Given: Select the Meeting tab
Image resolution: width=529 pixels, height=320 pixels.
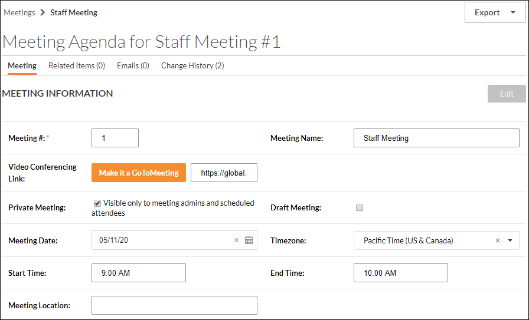Looking at the screenshot, I should [22, 66].
